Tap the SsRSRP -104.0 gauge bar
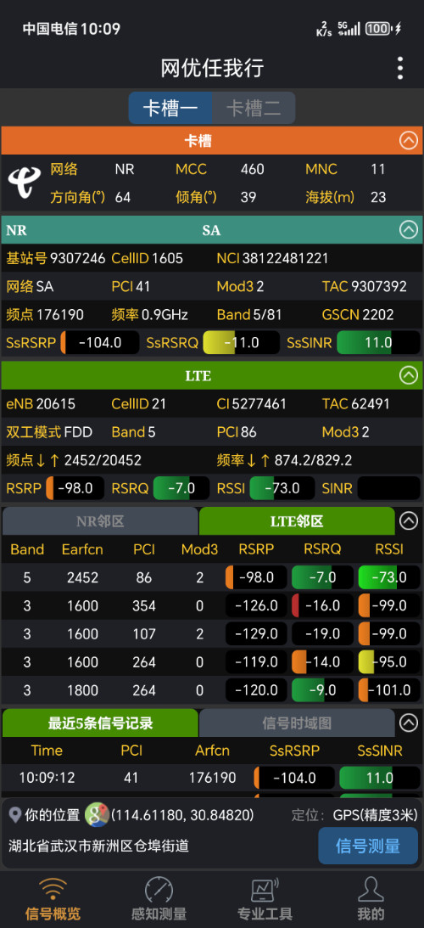The width and height of the screenshot is (424, 928). click(x=100, y=342)
